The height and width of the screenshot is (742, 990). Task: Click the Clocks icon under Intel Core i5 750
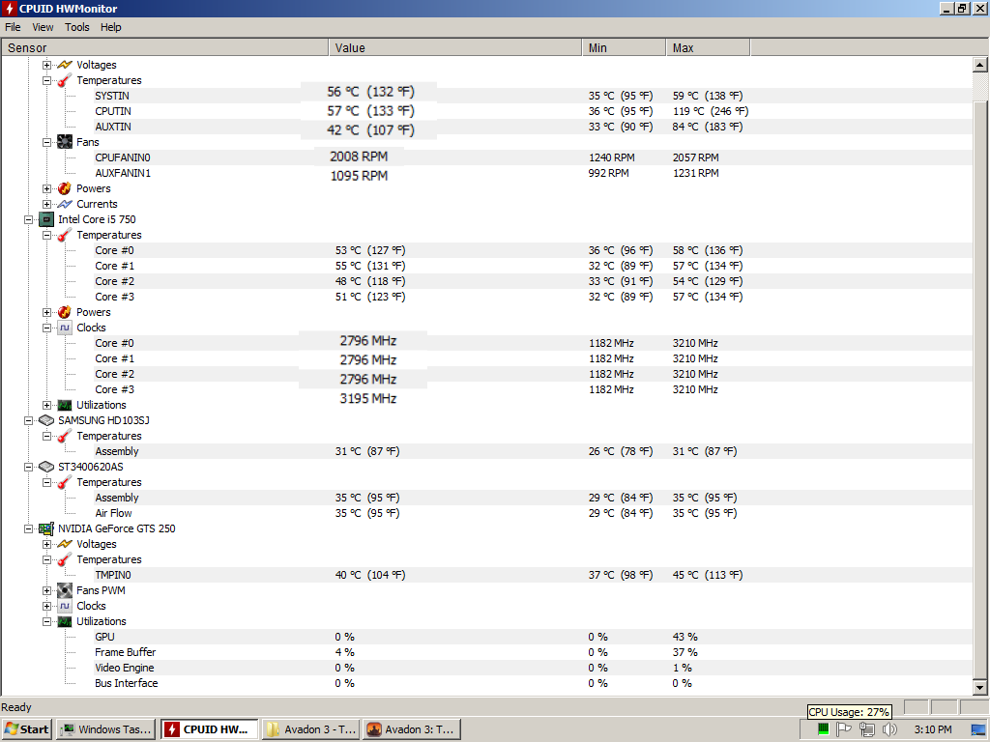tap(65, 328)
